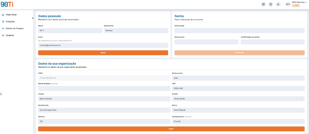Save personal data with Salvar button

tap(103, 53)
